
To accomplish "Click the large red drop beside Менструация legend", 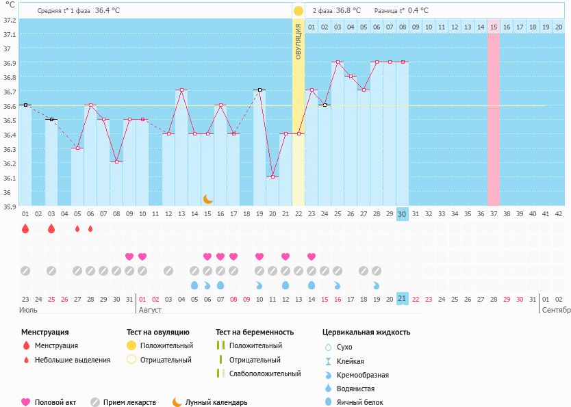I will [x=26, y=345].
